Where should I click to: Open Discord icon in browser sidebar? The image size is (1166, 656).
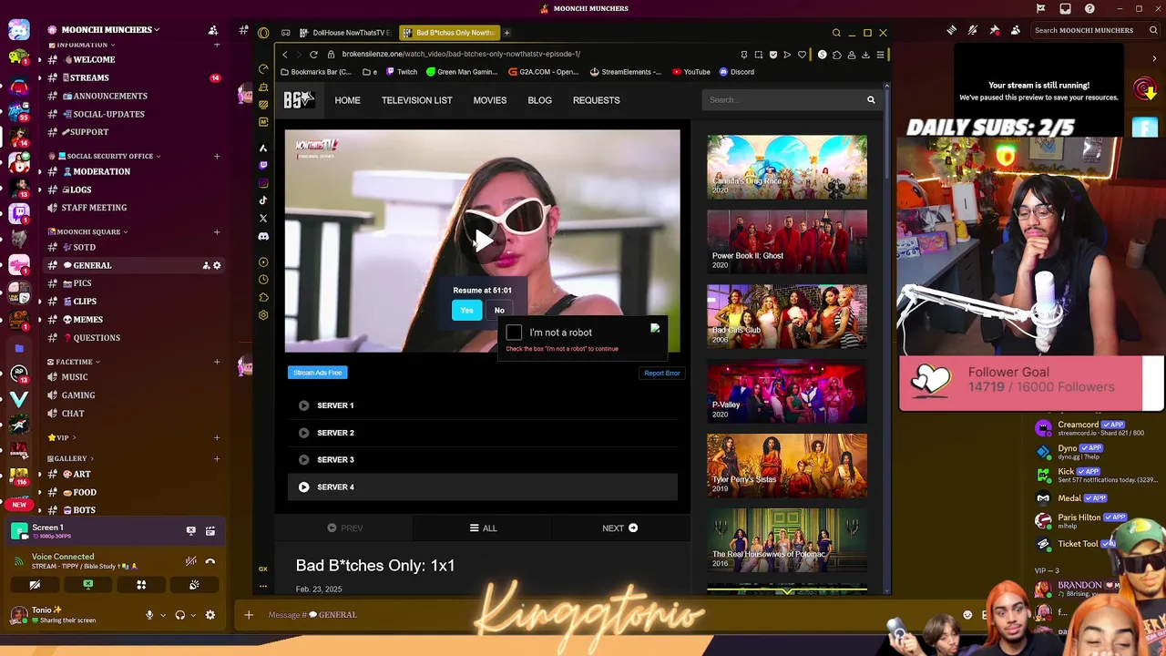(263, 237)
